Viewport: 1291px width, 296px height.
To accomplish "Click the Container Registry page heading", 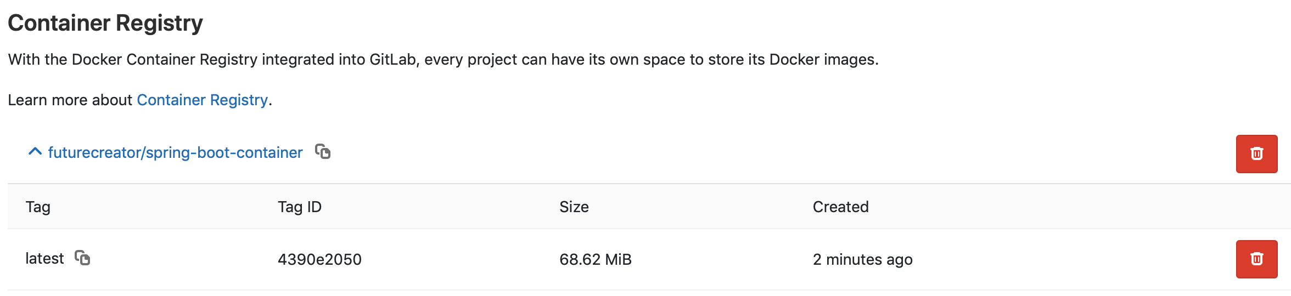I will tap(105, 23).
